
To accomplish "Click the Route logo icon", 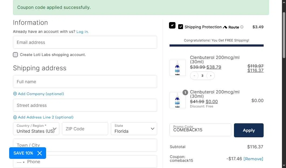I will (225, 27).
